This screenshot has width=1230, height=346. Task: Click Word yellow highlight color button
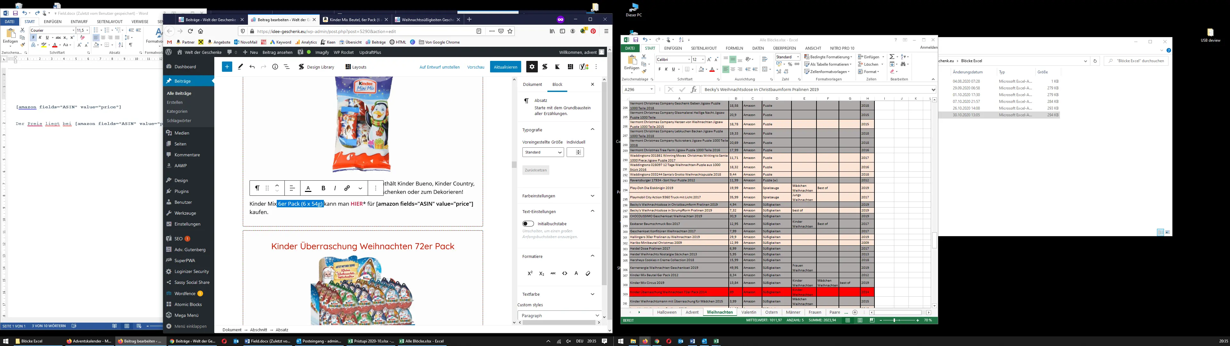pos(45,45)
